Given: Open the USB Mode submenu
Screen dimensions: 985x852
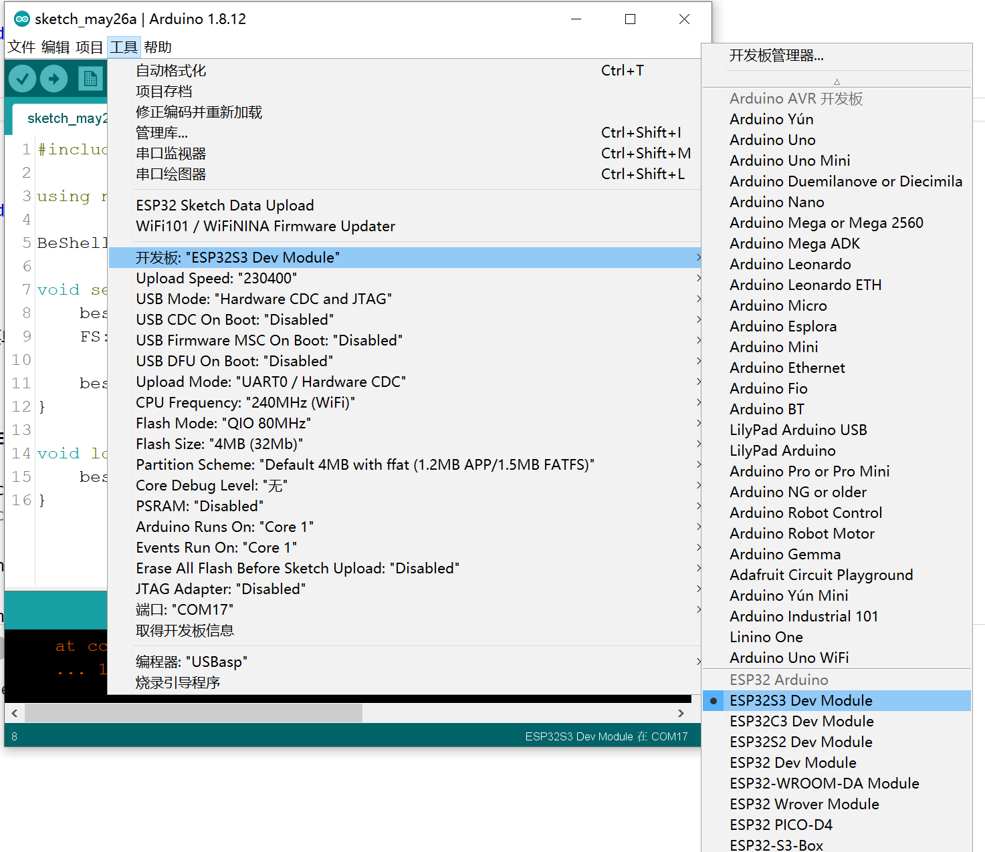Looking at the screenshot, I should click(405, 299).
